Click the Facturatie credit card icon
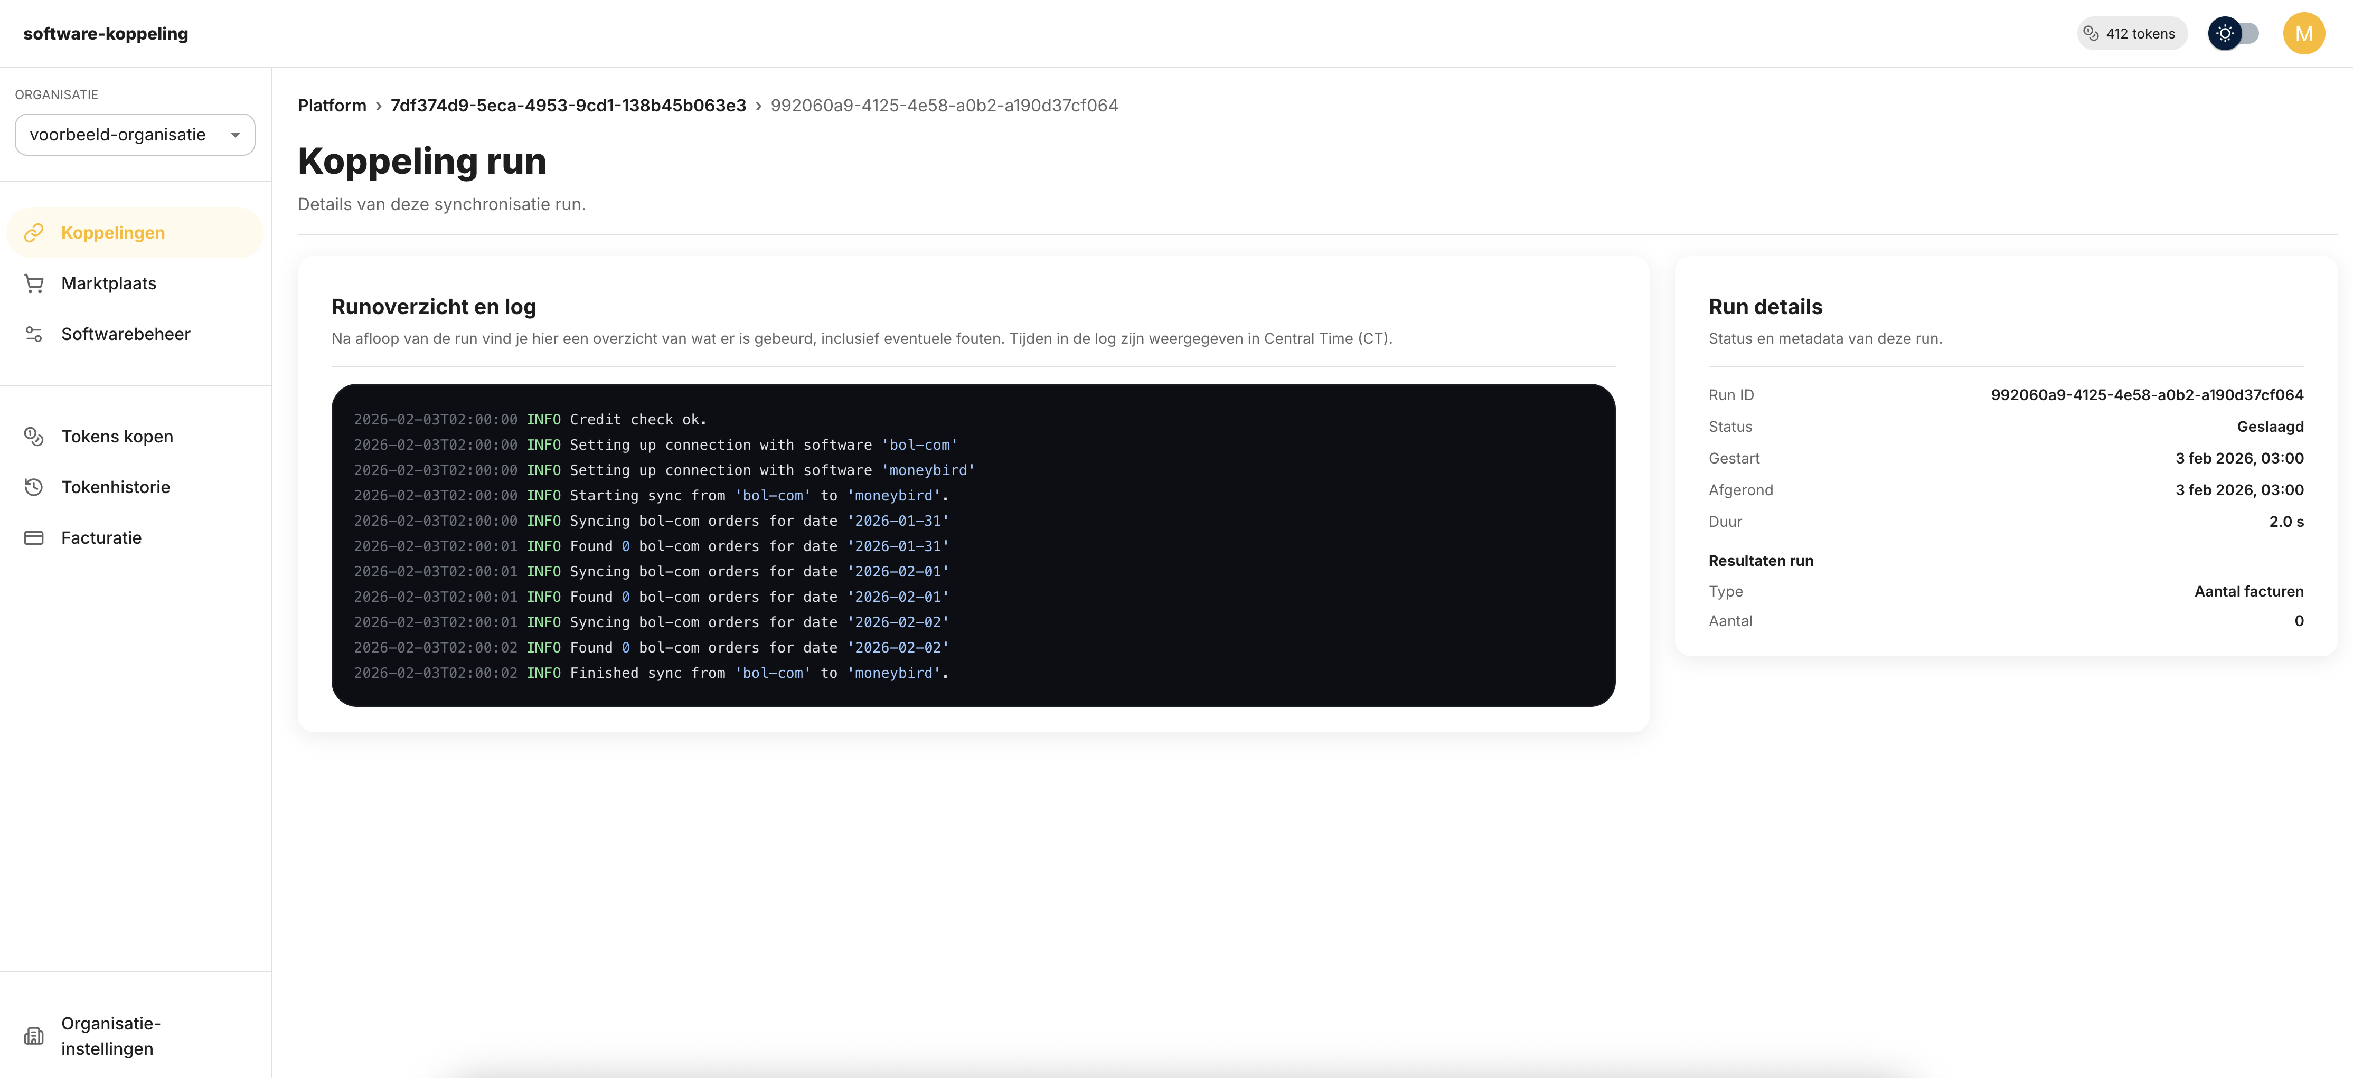Screen dimensions: 2353x1078 tap(34, 538)
